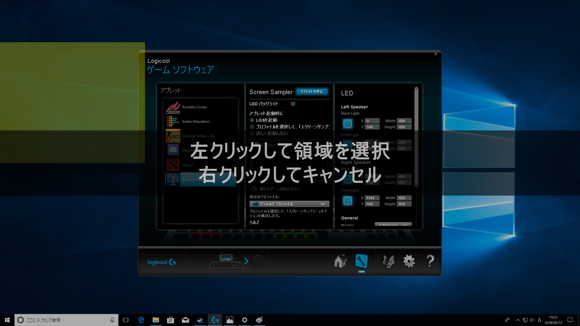Select Audio Visualizer applet entry

(x=196, y=122)
